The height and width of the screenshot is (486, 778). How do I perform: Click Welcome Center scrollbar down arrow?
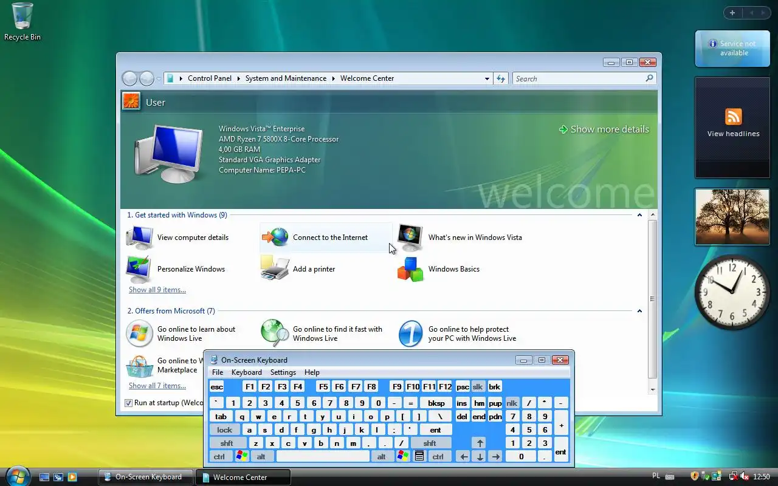click(653, 389)
